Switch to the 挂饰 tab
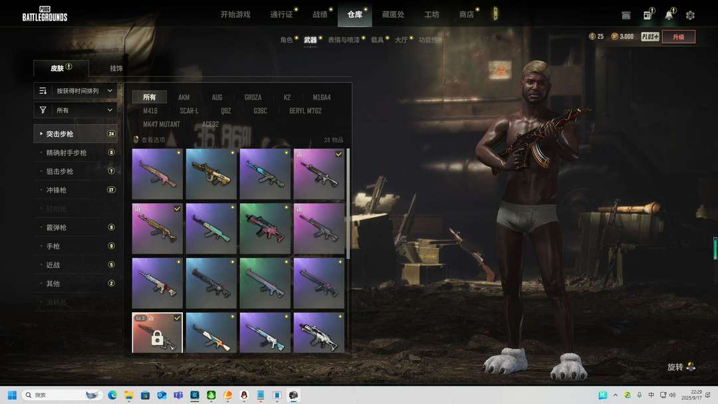This screenshot has width=718, height=404. [116, 68]
